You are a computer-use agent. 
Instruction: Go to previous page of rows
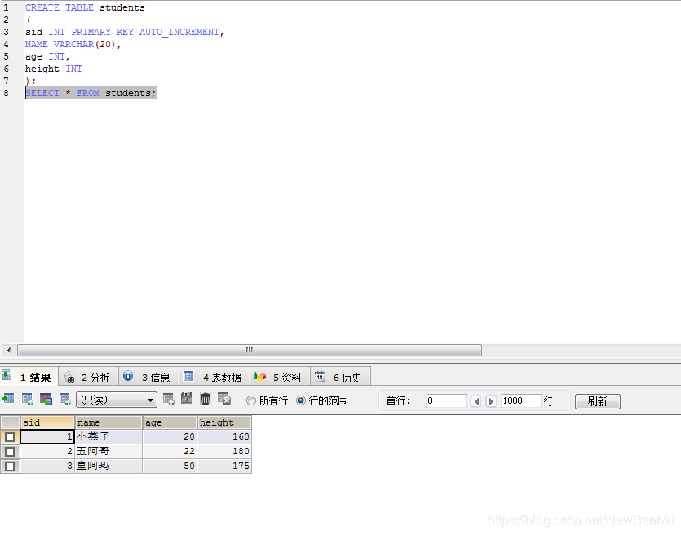pyautogui.click(x=476, y=400)
